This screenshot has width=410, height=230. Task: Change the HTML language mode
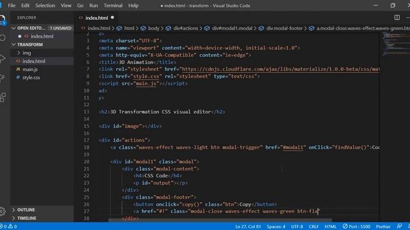(x=331, y=226)
